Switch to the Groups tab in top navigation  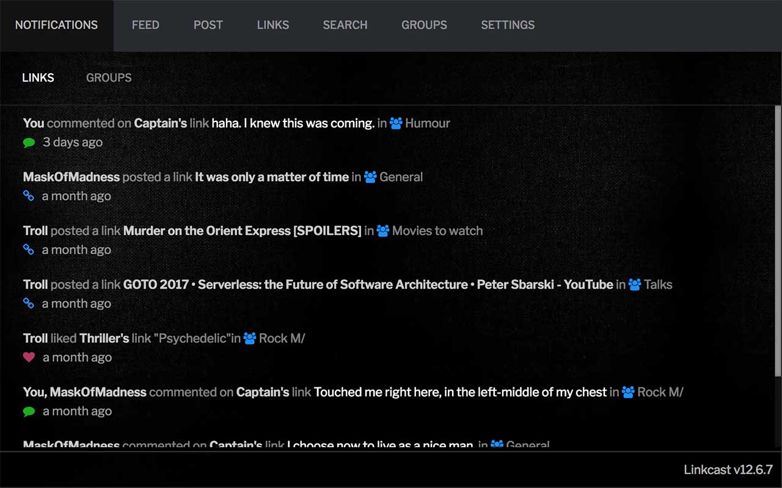[x=424, y=25]
